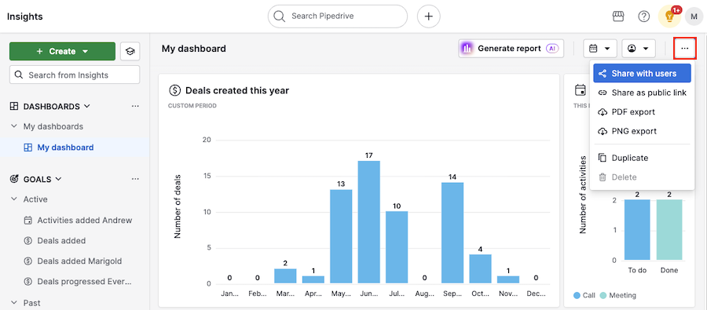The image size is (707, 310).
Task: Collapse the GOALS section chevron
Action: pyautogui.click(x=58, y=179)
